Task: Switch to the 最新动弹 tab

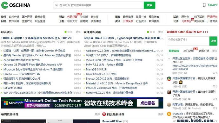Action: click(174, 51)
